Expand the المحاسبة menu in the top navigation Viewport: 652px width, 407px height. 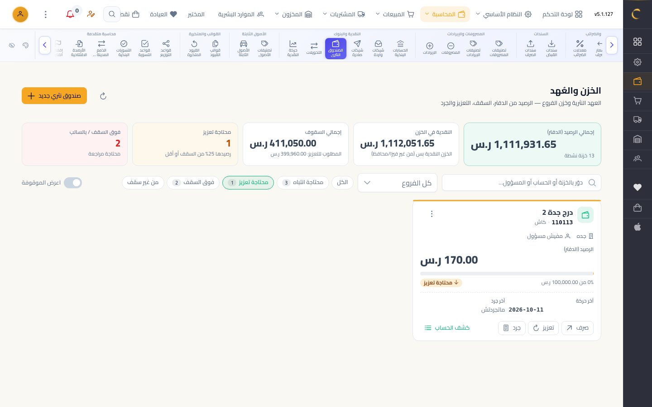445,14
